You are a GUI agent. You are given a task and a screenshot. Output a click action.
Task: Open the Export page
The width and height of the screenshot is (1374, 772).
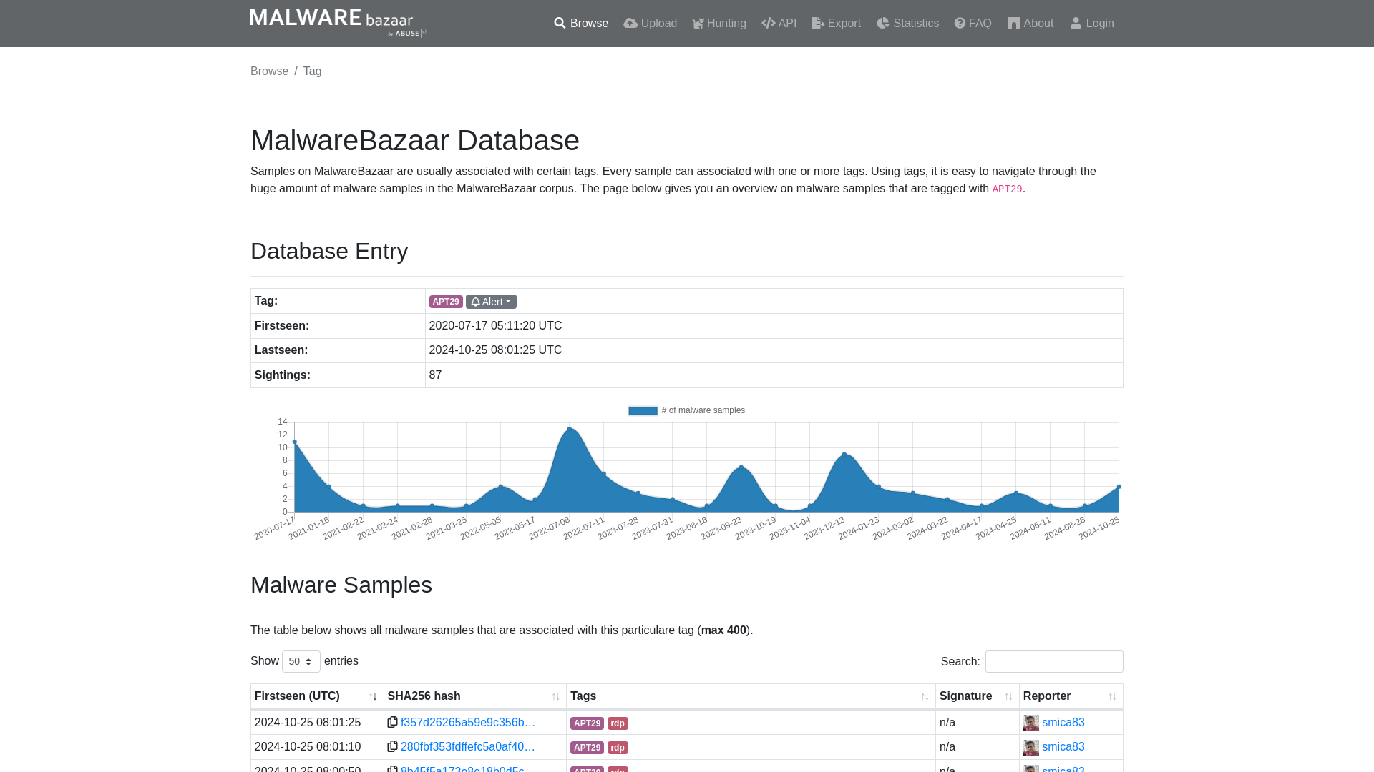(x=836, y=24)
